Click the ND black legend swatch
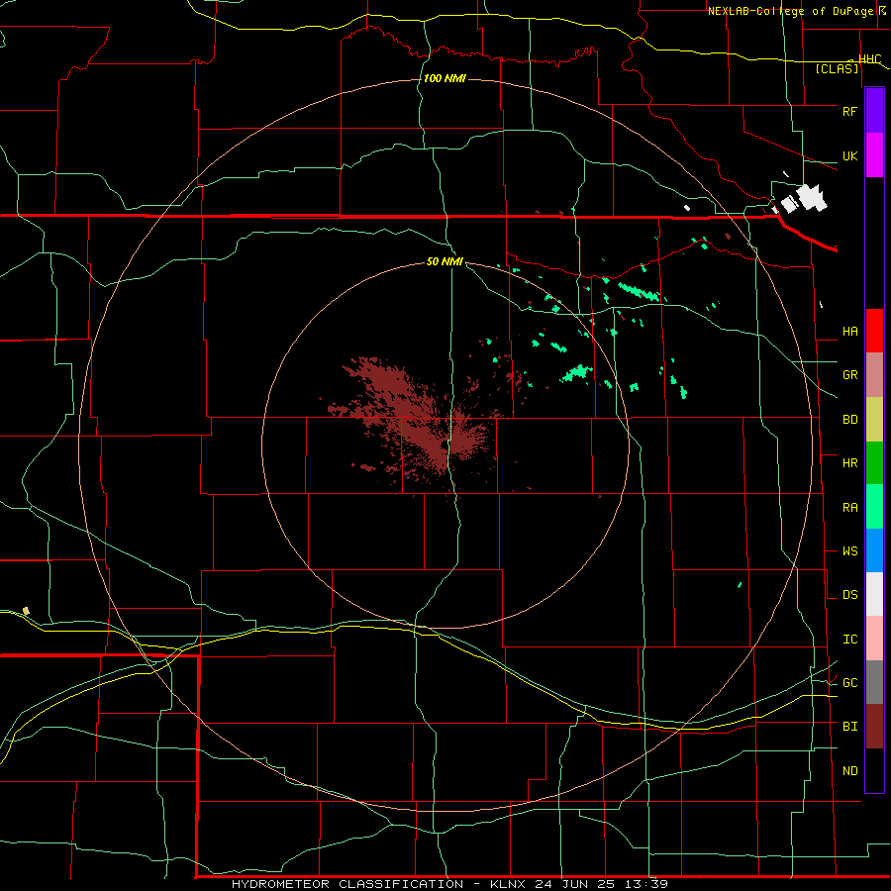Screen dimensions: 891x891 [x=874, y=770]
